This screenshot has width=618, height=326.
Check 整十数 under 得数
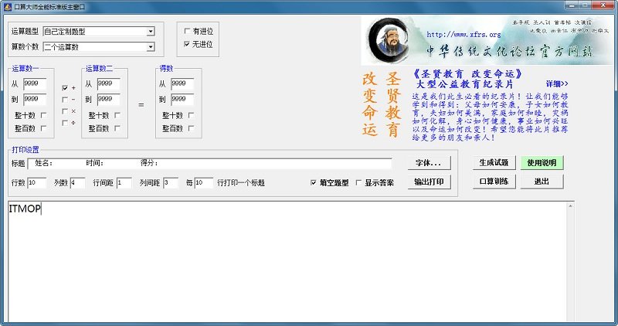[x=191, y=115]
